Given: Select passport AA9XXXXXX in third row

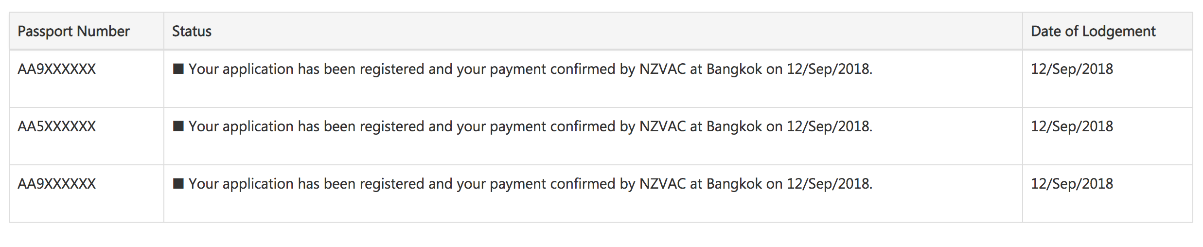Looking at the screenshot, I should (57, 184).
